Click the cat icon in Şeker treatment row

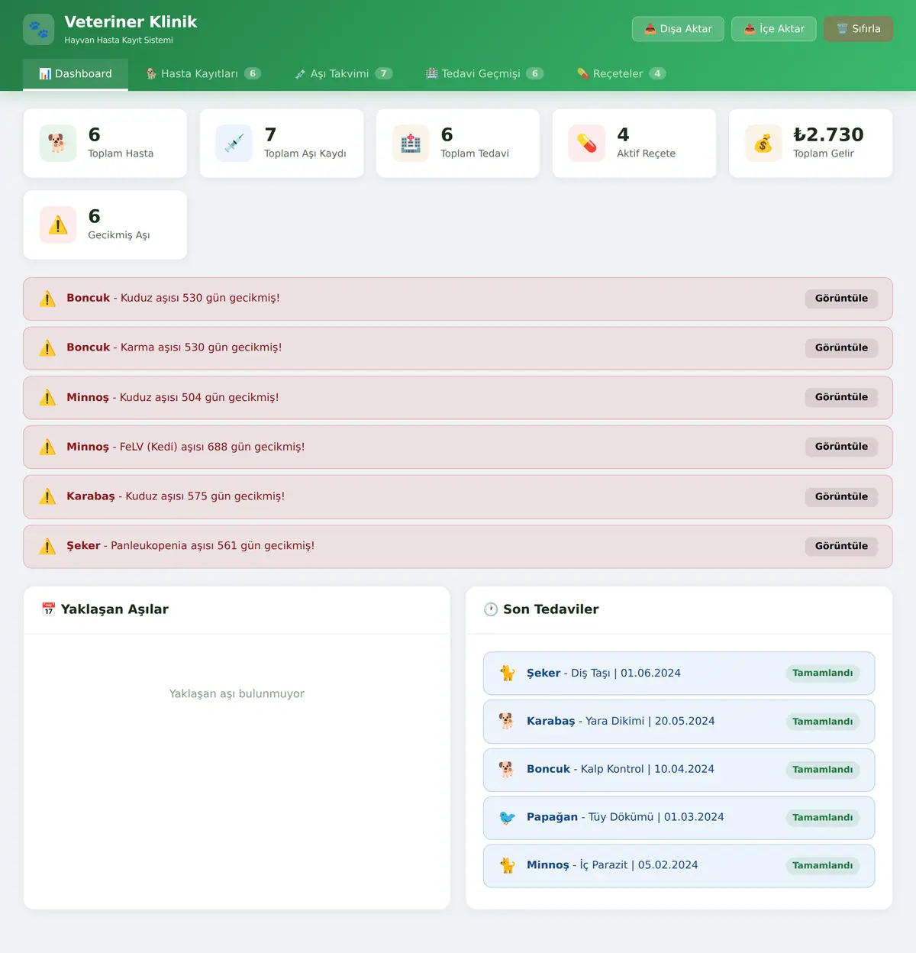507,673
